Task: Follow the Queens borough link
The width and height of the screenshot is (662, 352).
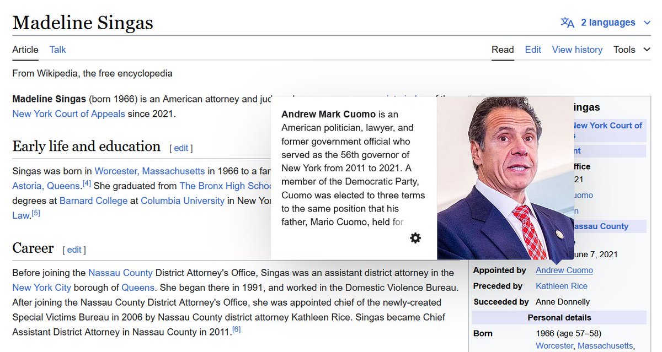Action: [x=138, y=288]
